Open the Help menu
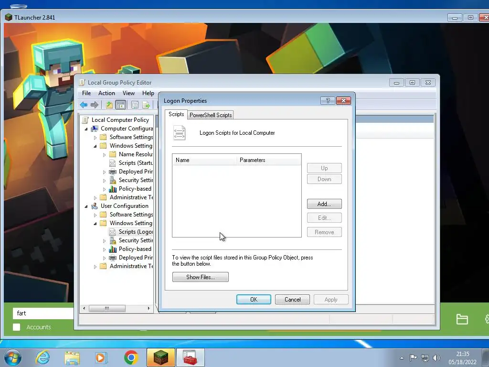Image resolution: width=489 pixels, height=367 pixels. tap(148, 93)
